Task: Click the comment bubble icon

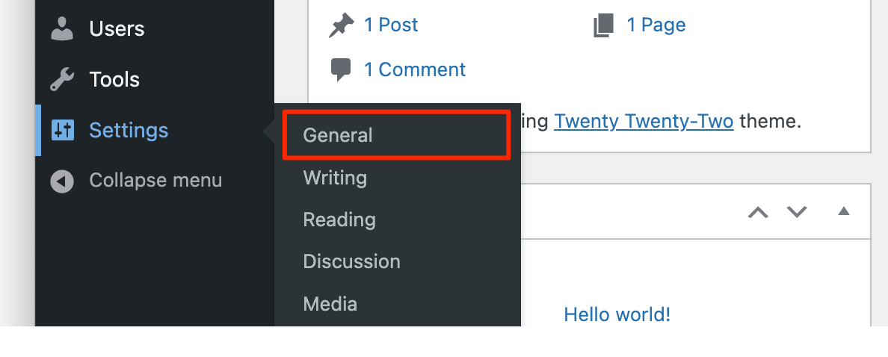Action: pos(341,70)
